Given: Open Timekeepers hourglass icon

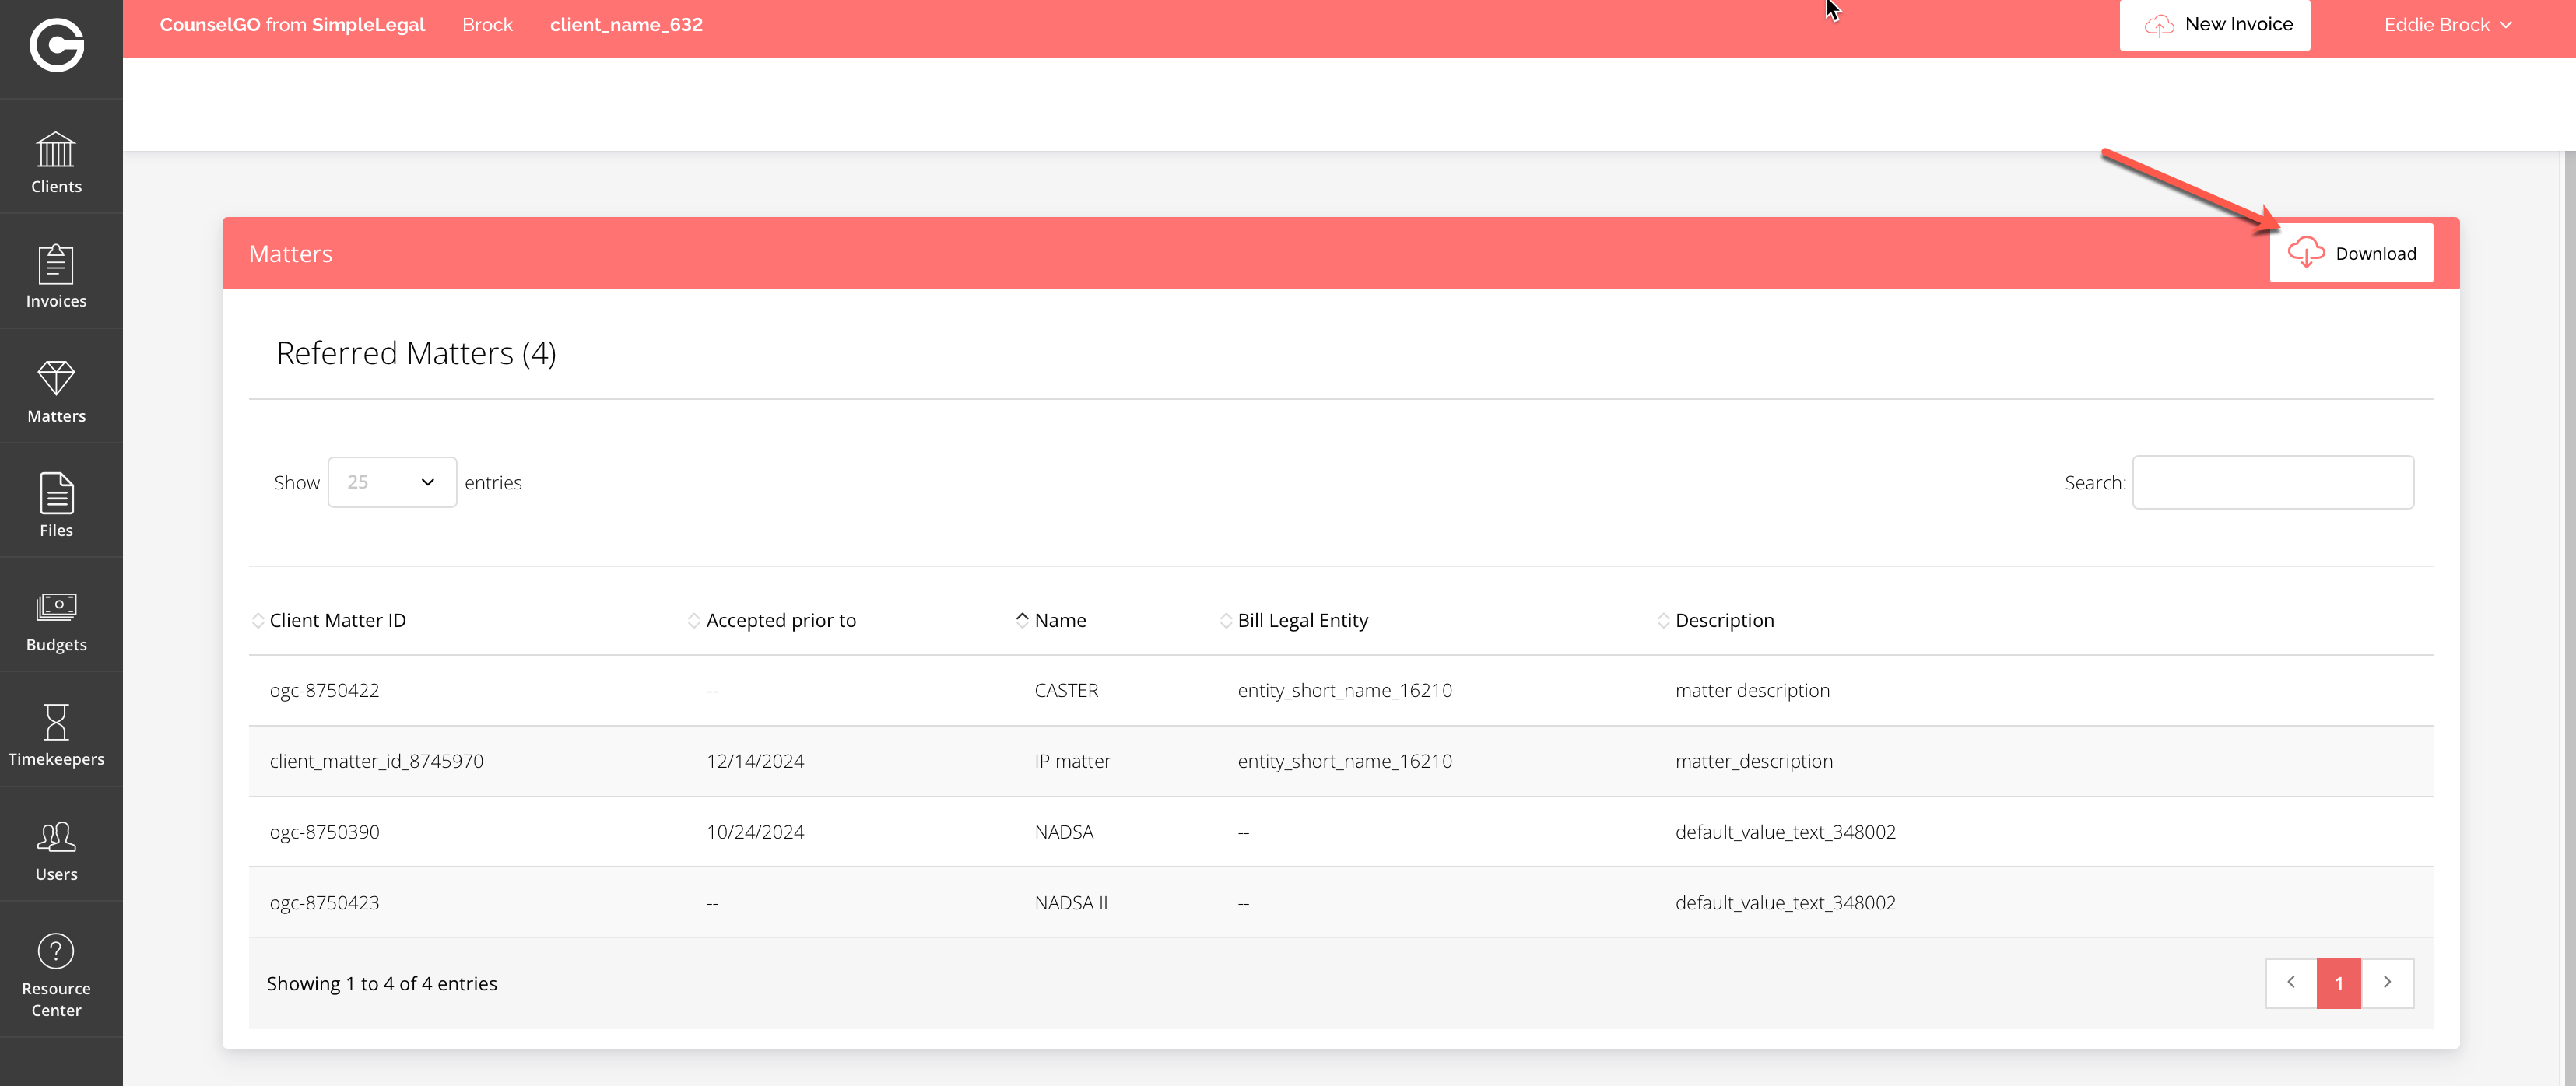Looking at the screenshot, I should click(56, 734).
